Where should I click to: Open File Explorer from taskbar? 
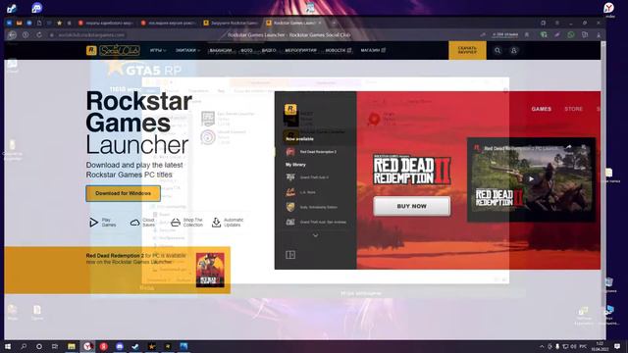(x=72, y=346)
